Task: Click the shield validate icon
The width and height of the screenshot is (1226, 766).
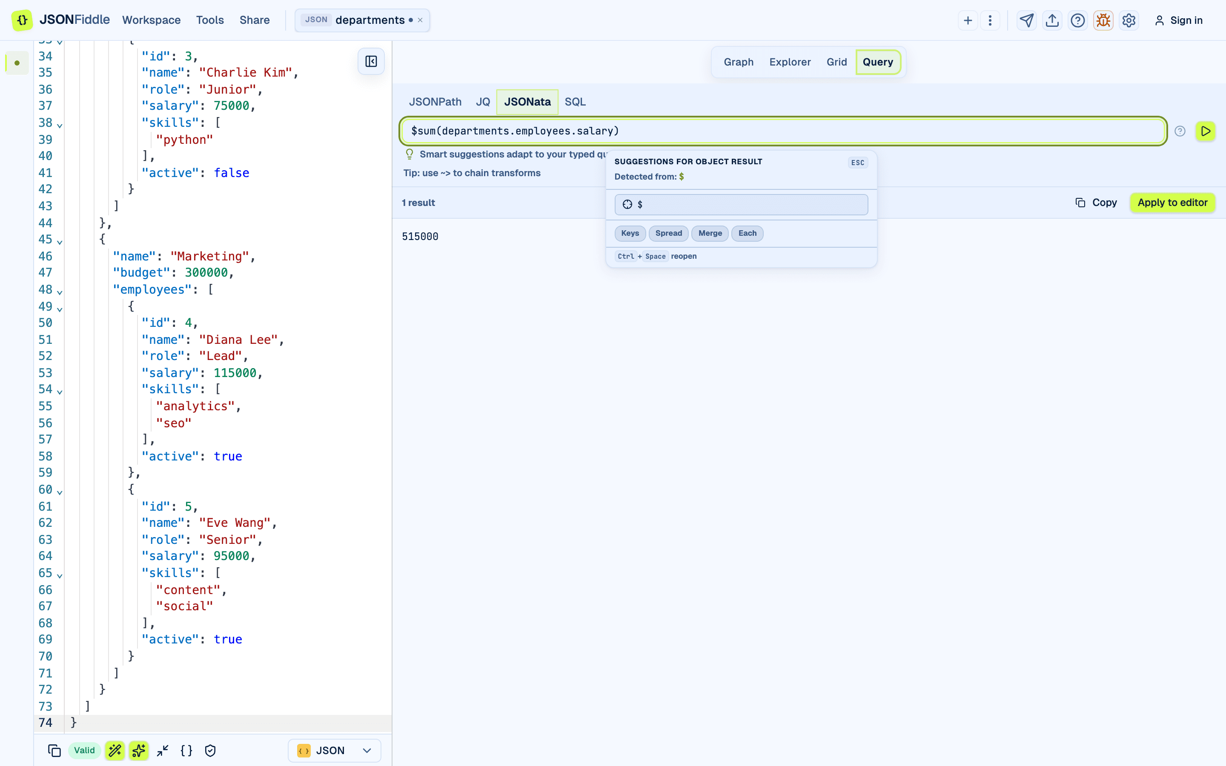Action: [210, 750]
